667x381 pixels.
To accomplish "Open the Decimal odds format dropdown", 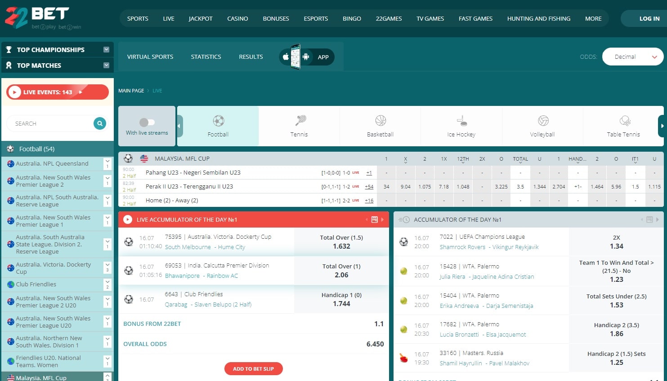I will pyautogui.click(x=632, y=57).
